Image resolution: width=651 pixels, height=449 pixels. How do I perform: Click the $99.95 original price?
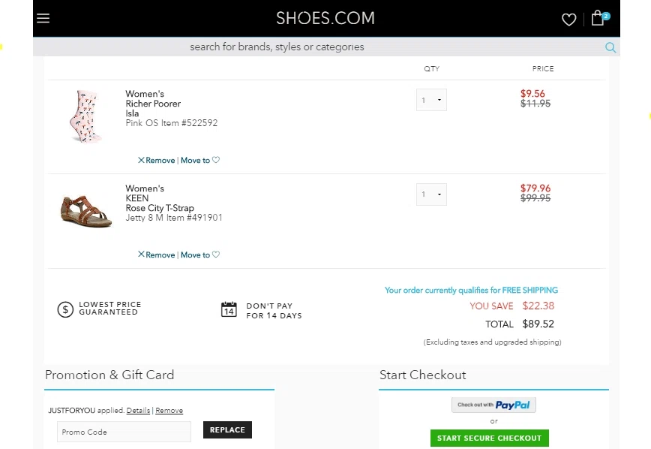(535, 198)
